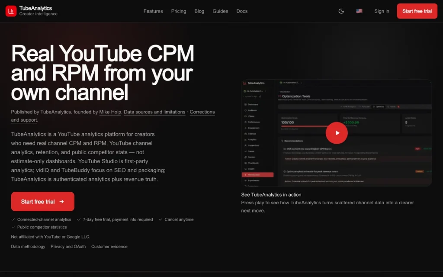Visit the Privacy and OAuth link
The width and height of the screenshot is (443, 277).
point(68,246)
